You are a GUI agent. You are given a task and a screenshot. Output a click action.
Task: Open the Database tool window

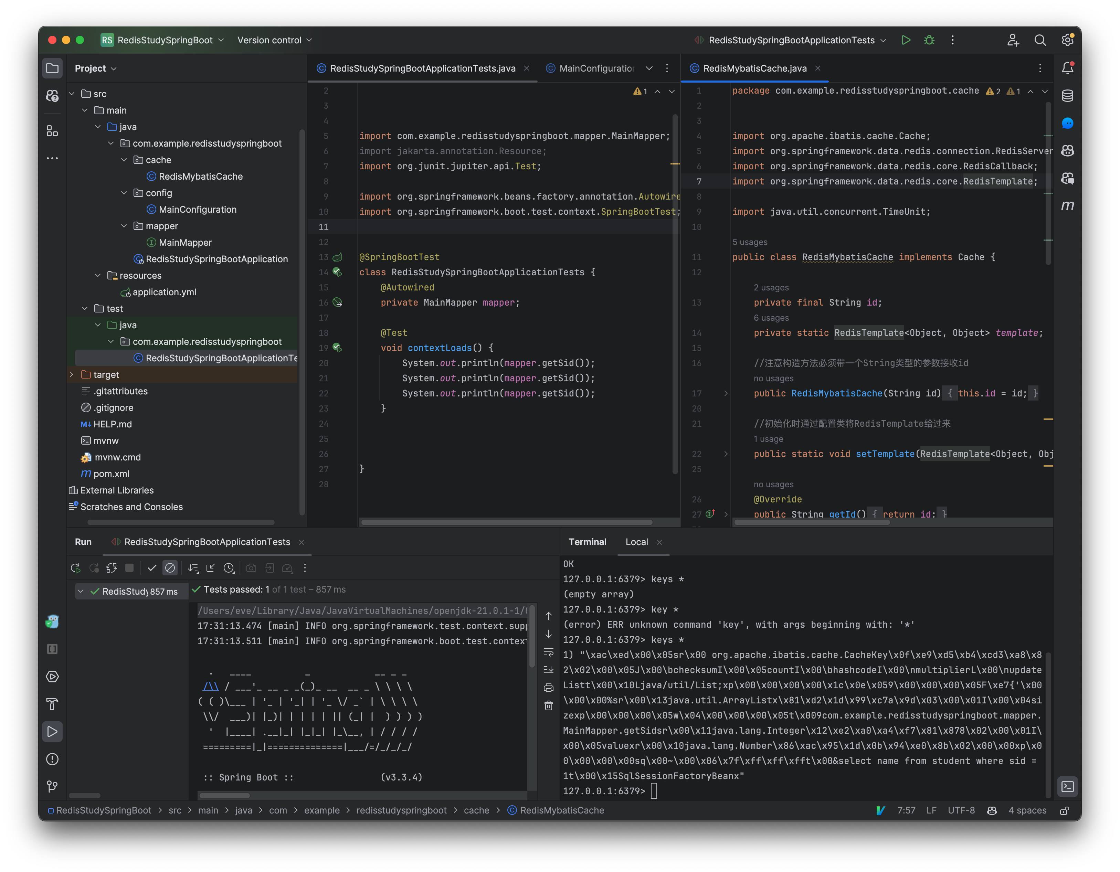(x=1068, y=96)
